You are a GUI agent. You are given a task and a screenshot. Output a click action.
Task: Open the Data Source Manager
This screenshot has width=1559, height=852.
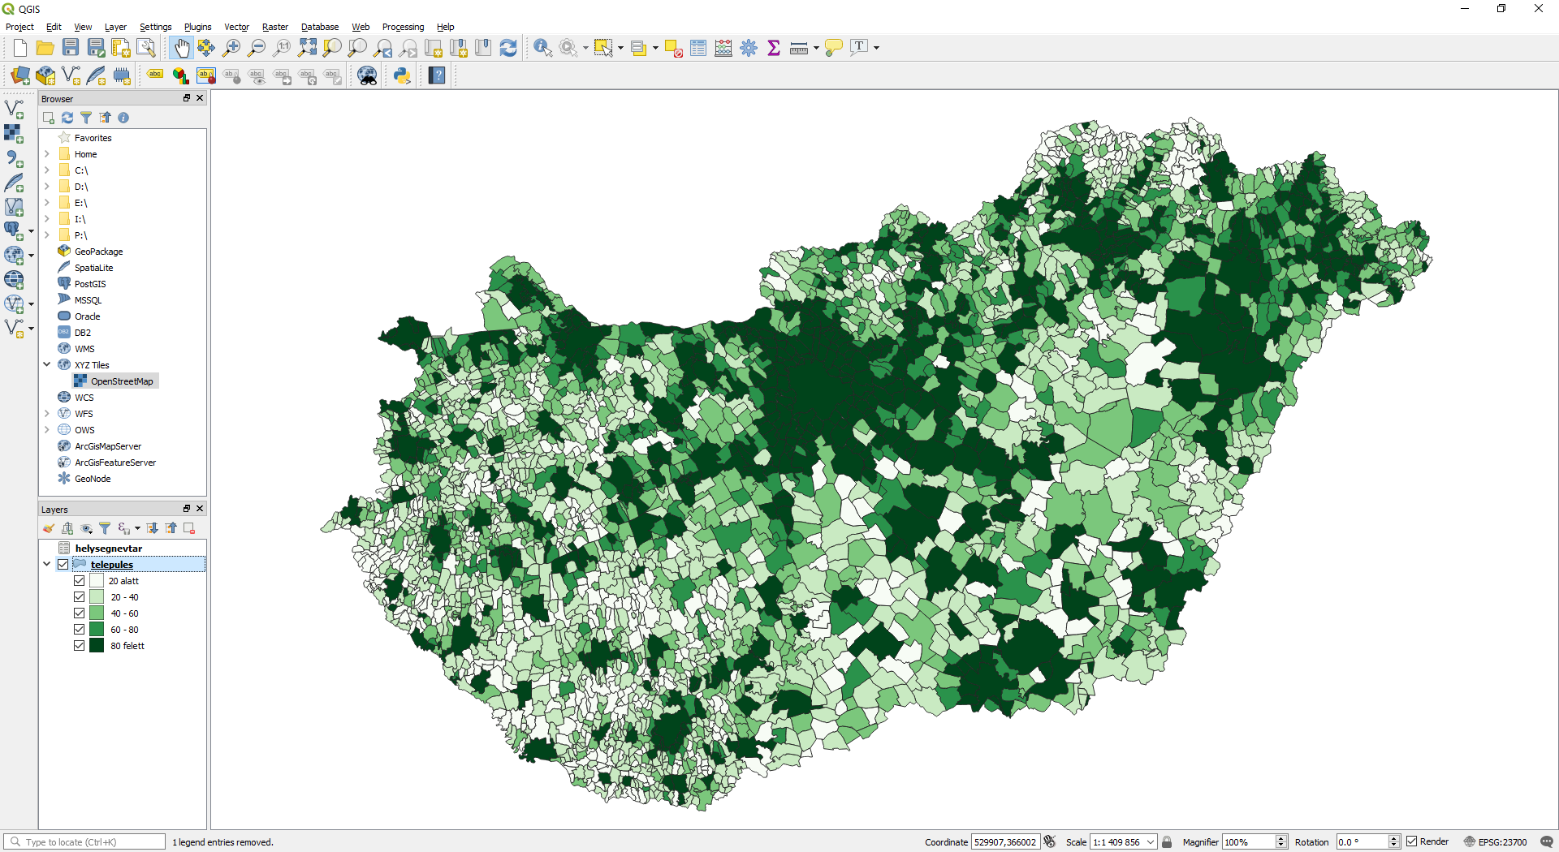click(x=20, y=75)
